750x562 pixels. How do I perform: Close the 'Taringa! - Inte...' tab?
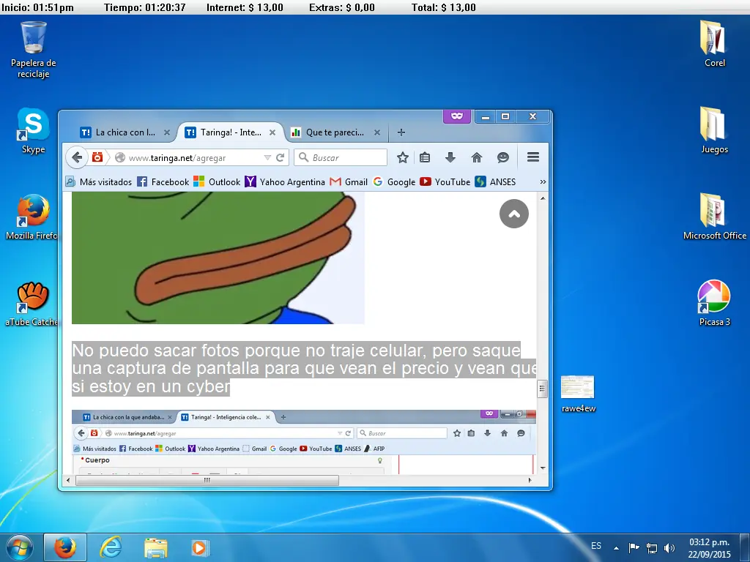272,132
